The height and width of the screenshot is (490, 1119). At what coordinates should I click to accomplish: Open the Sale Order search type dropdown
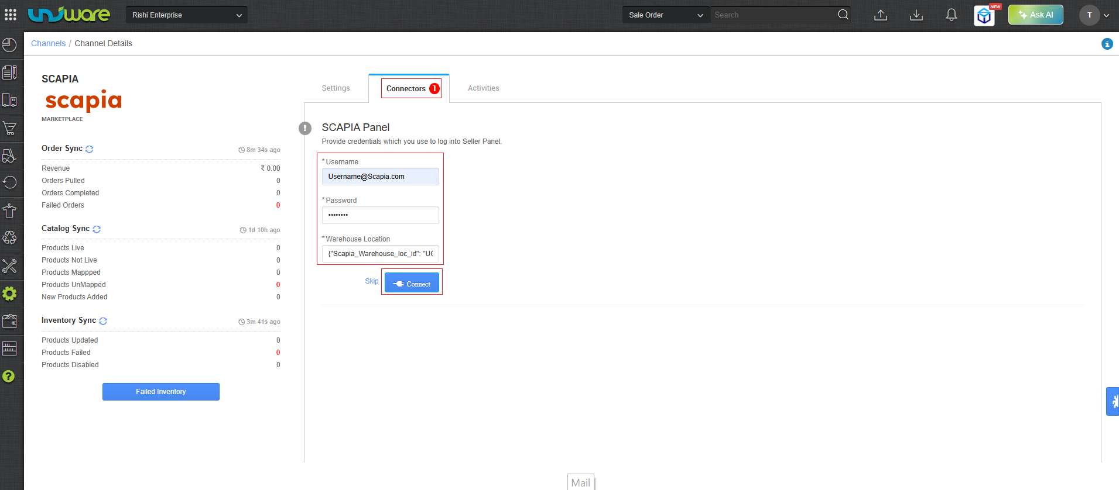(666, 15)
